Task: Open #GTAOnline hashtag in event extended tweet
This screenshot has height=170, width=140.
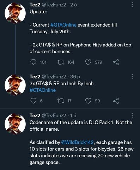Action: 63,25
